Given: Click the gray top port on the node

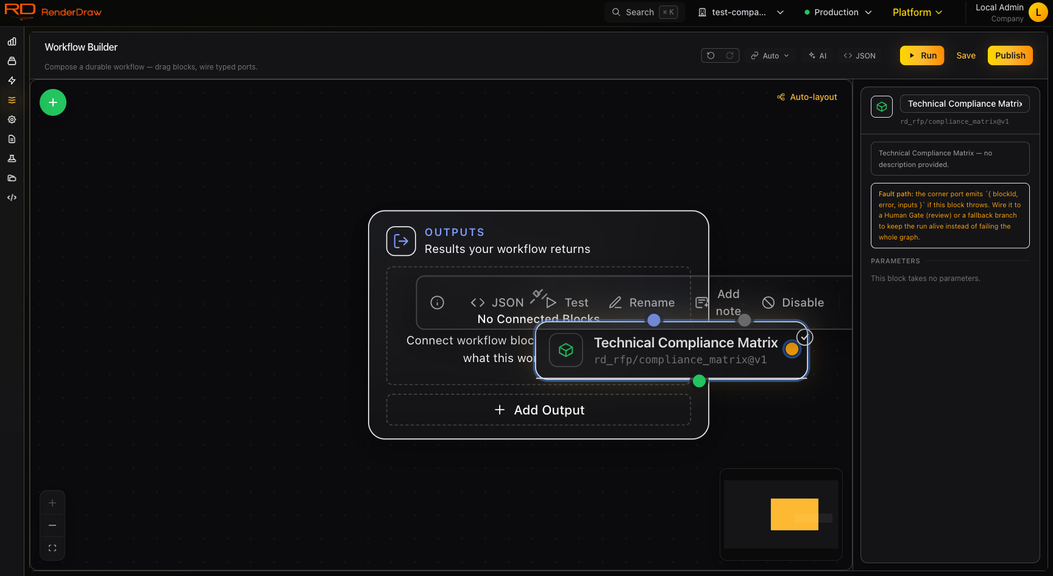Looking at the screenshot, I should click(x=745, y=321).
